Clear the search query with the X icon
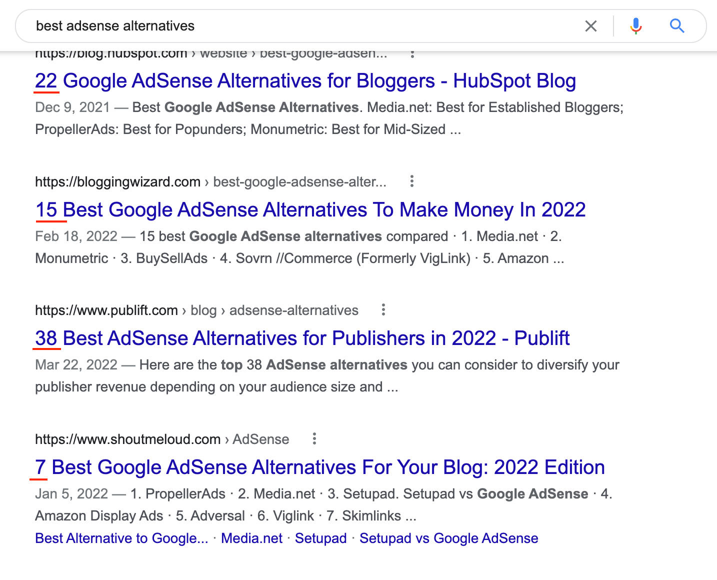This screenshot has width=717, height=580. 591,26
